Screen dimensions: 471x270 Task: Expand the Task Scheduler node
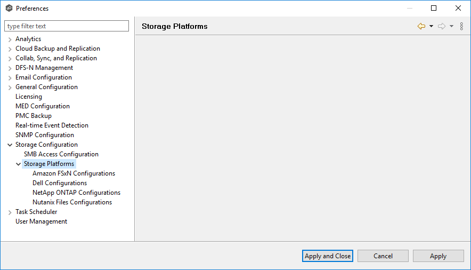10,212
